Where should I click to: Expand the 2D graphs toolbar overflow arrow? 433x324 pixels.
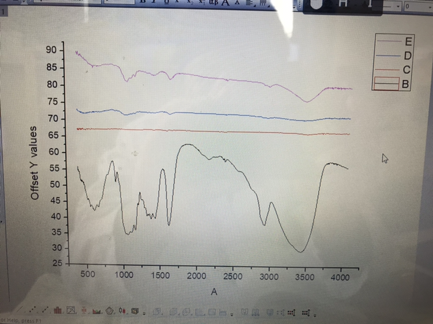click(144, 313)
